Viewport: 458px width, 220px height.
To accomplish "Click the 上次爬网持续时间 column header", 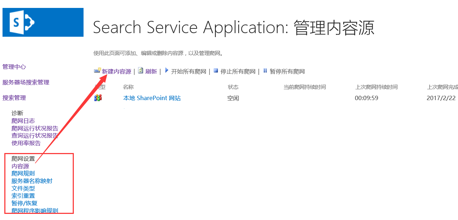I will click(x=376, y=87).
